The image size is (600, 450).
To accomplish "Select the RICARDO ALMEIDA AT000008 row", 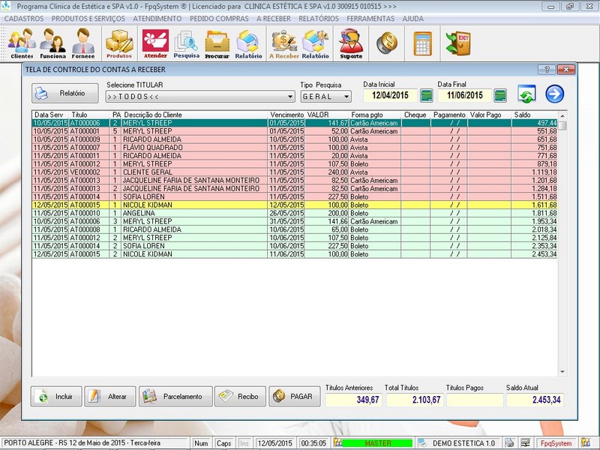I will pos(295,229).
